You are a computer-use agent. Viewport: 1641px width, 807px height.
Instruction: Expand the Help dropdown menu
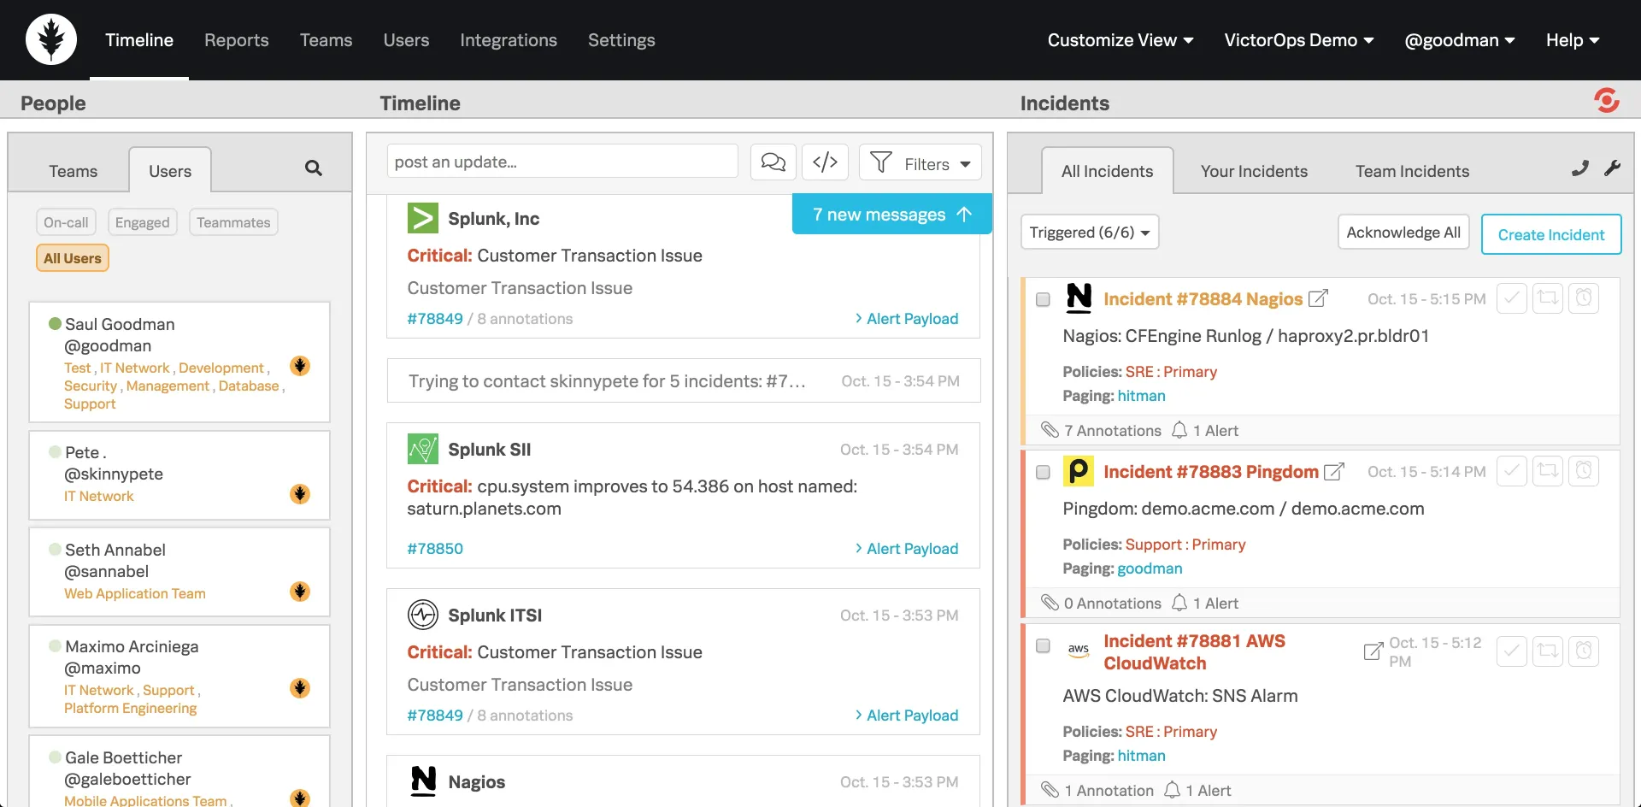(x=1573, y=40)
